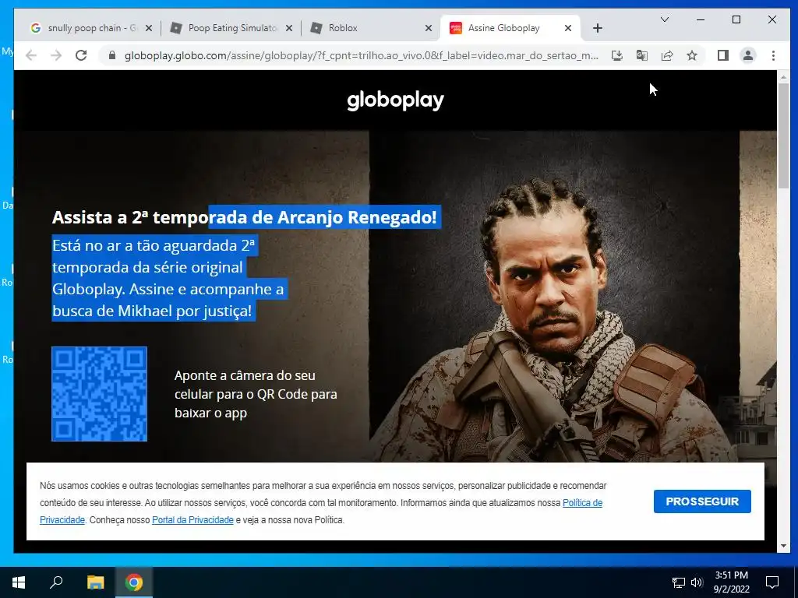
Task: Switch to the Poop Eating Simulator tab
Action: tap(231, 28)
